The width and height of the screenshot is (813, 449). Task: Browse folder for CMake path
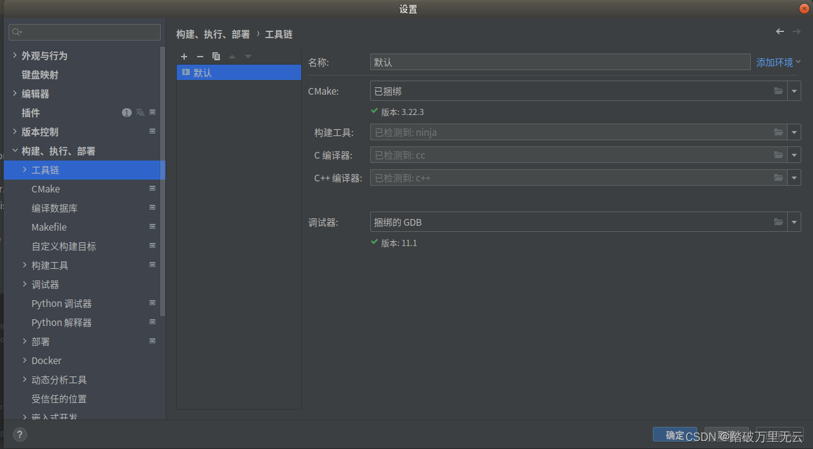(x=779, y=91)
